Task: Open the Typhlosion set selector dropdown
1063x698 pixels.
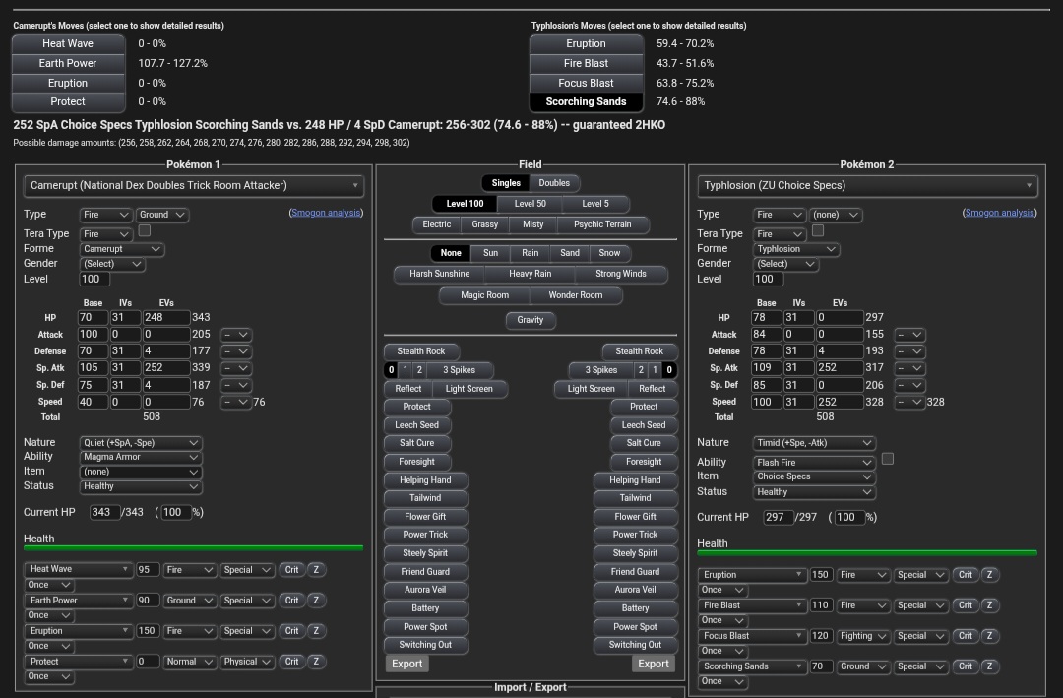Action: (x=867, y=186)
